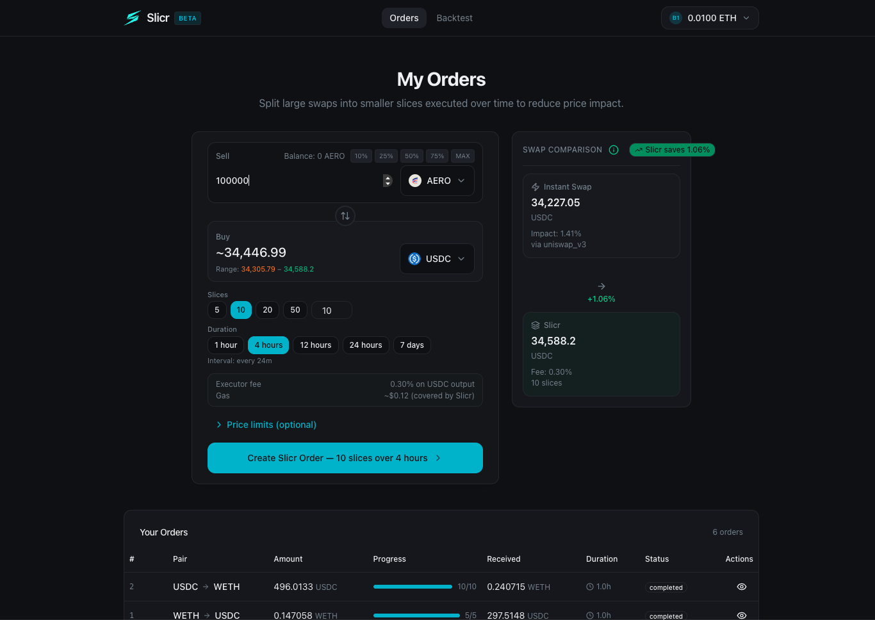Click the 'Interval: every 24m' text
The image size is (875, 620).
coord(240,361)
